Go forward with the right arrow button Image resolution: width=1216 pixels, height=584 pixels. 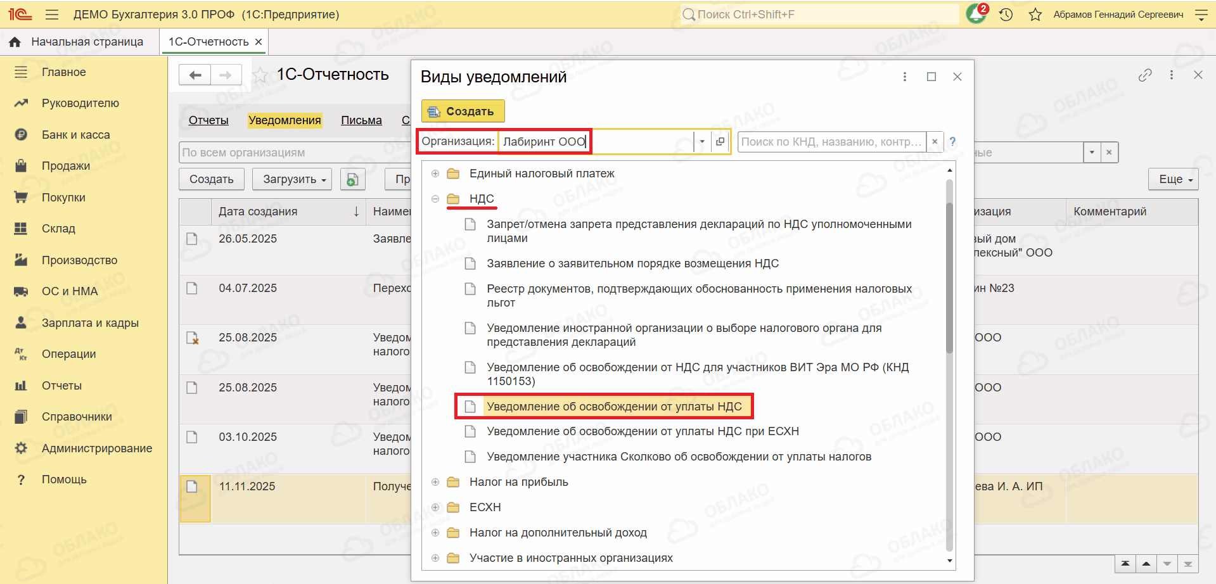click(x=226, y=75)
